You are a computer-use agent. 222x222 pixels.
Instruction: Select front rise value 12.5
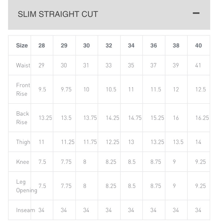click(x=200, y=89)
